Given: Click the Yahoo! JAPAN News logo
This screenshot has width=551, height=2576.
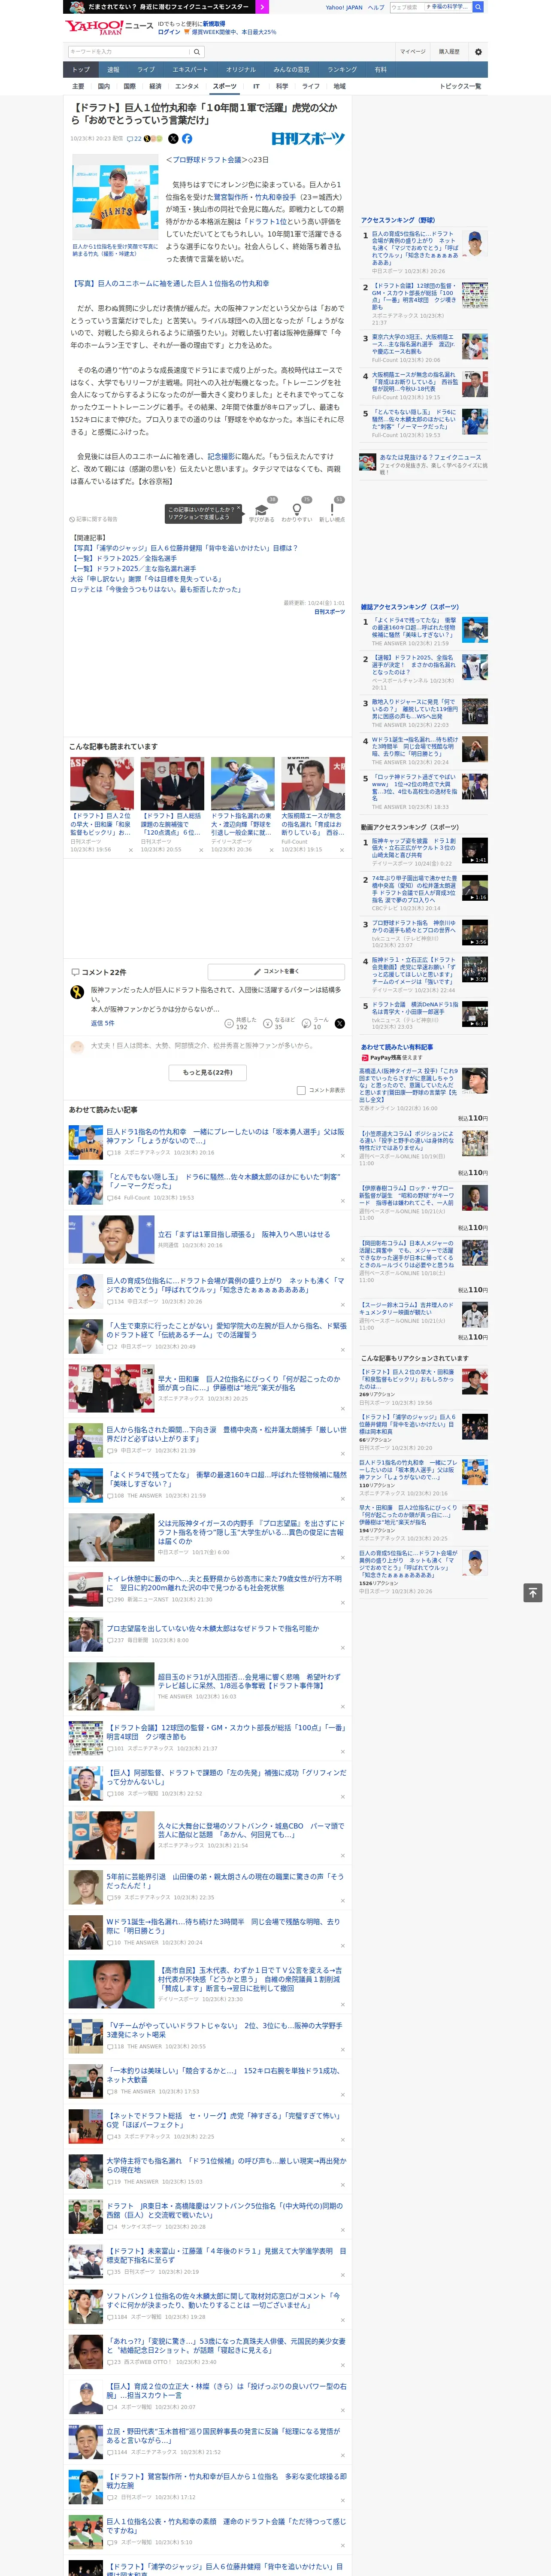Looking at the screenshot, I should pyautogui.click(x=109, y=27).
